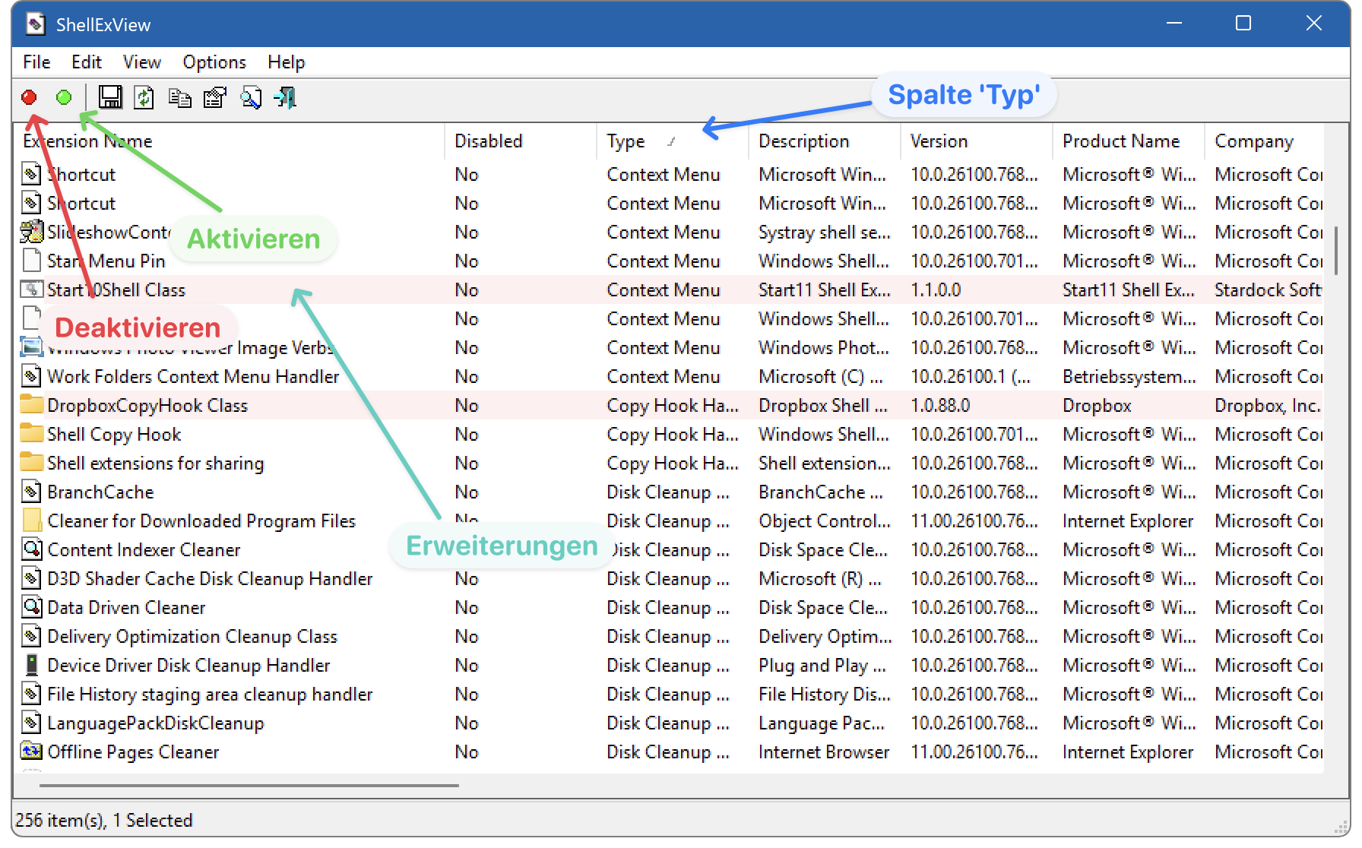The height and width of the screenshot is (848, 1362).
Task: Copy selected extension details (copy icon)
Action: pos(180,97)
